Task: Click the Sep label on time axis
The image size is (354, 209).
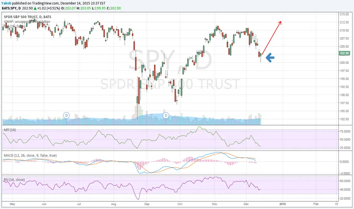Action: tap(147, 204)
